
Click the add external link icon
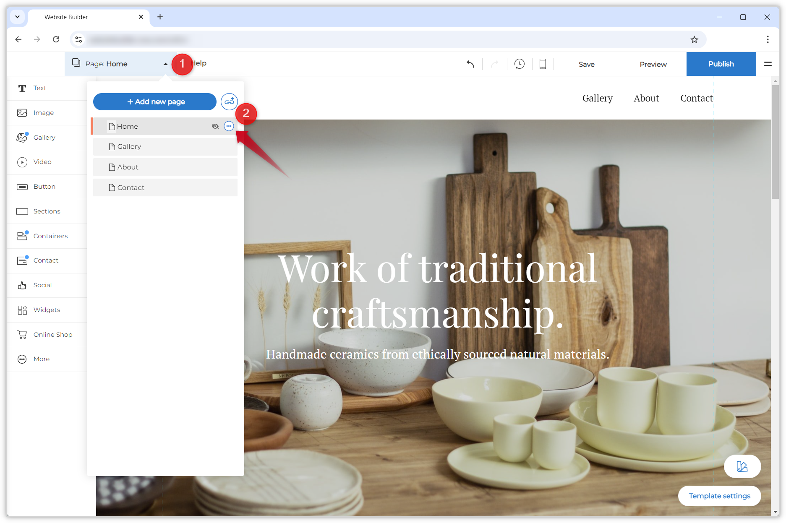point(229,102)
